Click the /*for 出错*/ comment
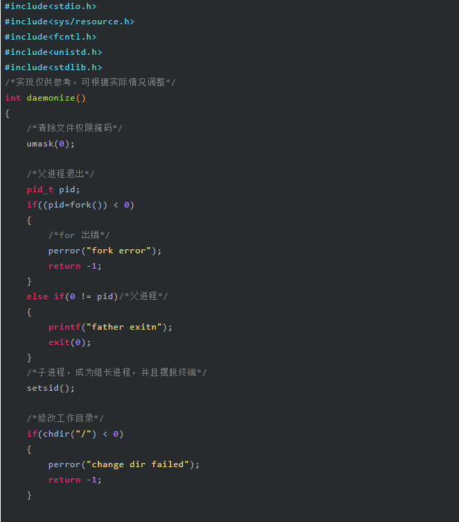The width and height of the screenshot is (459, 522). click(79, 235)
